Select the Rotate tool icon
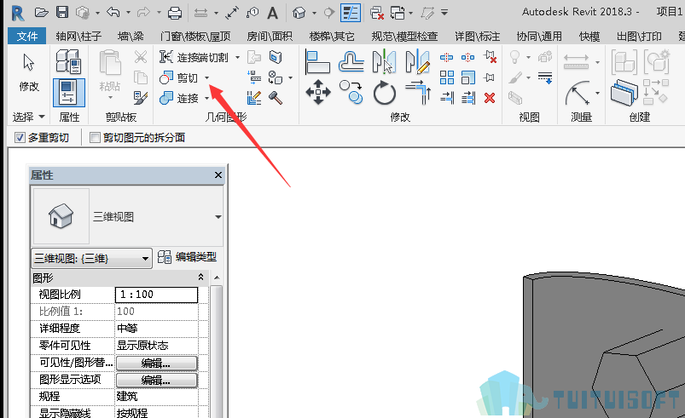 pos(385,93)
